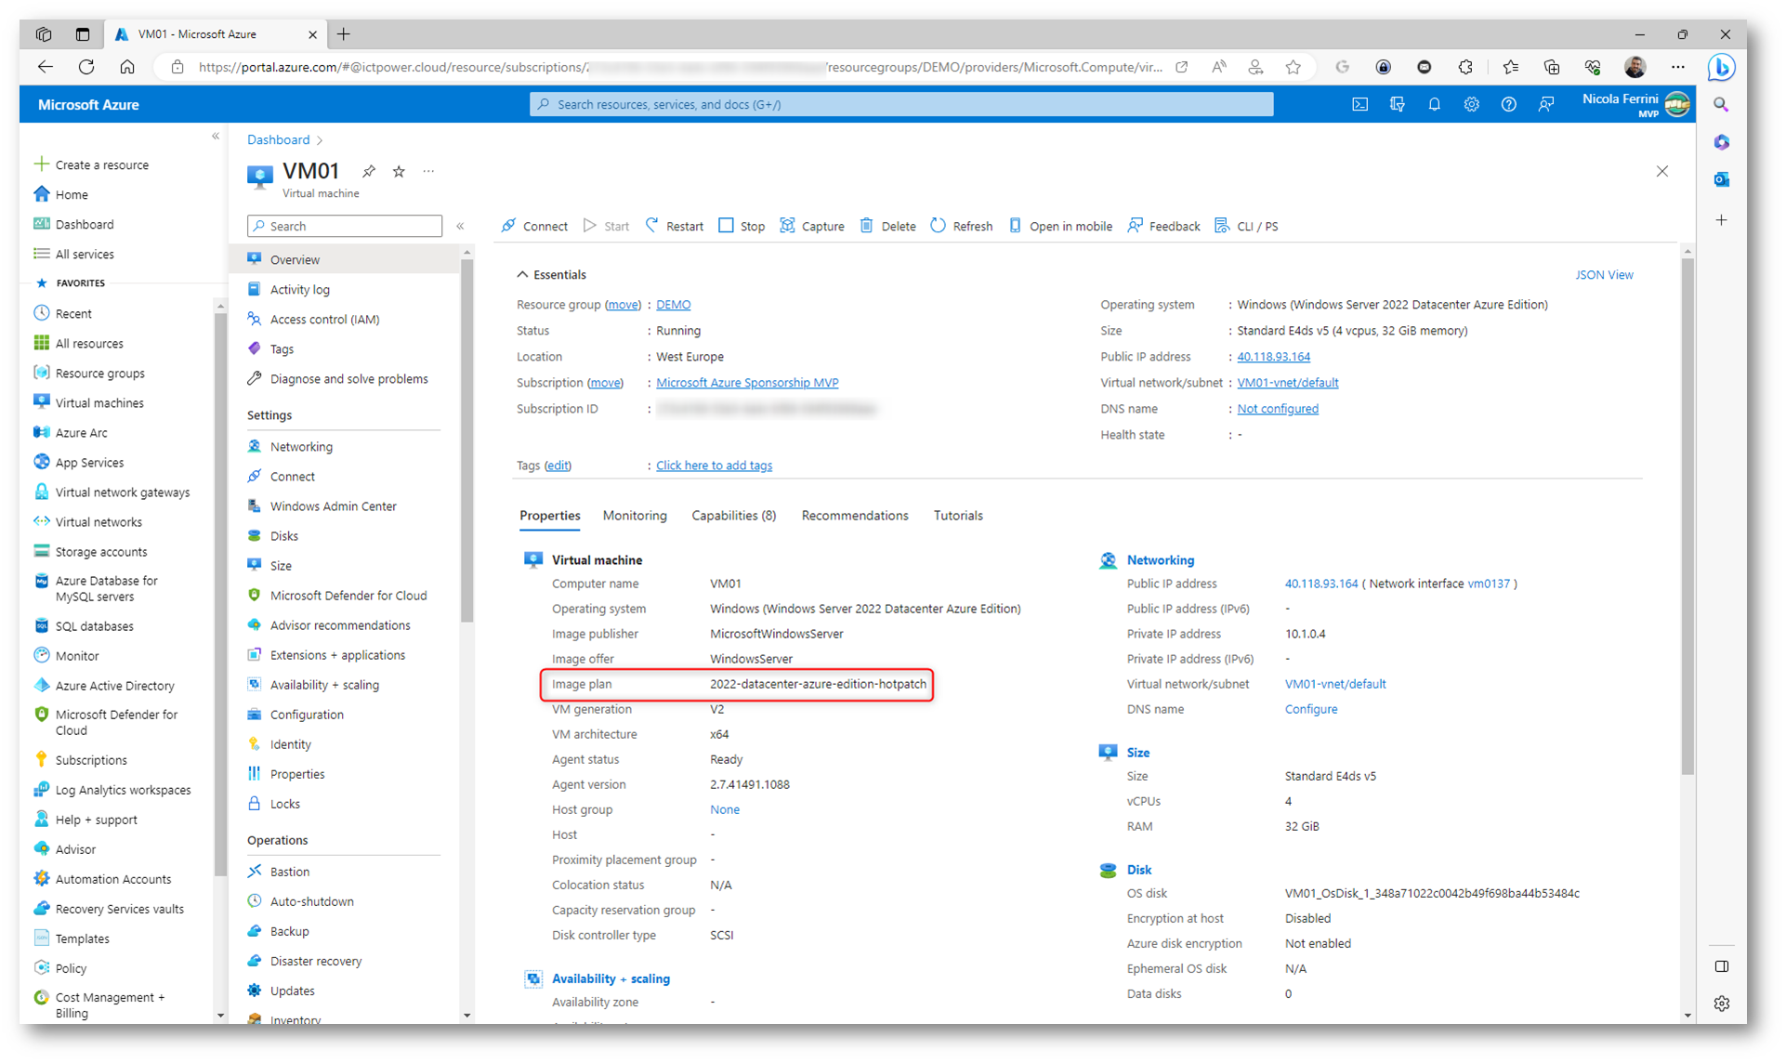Screen dimensions: 1786x1063
Task: Open the more options ellipsis beside VM01
Action: tap(428, 171)
